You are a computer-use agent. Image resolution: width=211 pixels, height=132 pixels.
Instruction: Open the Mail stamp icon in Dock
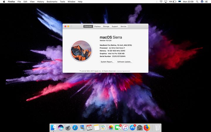tap(82, 127)
